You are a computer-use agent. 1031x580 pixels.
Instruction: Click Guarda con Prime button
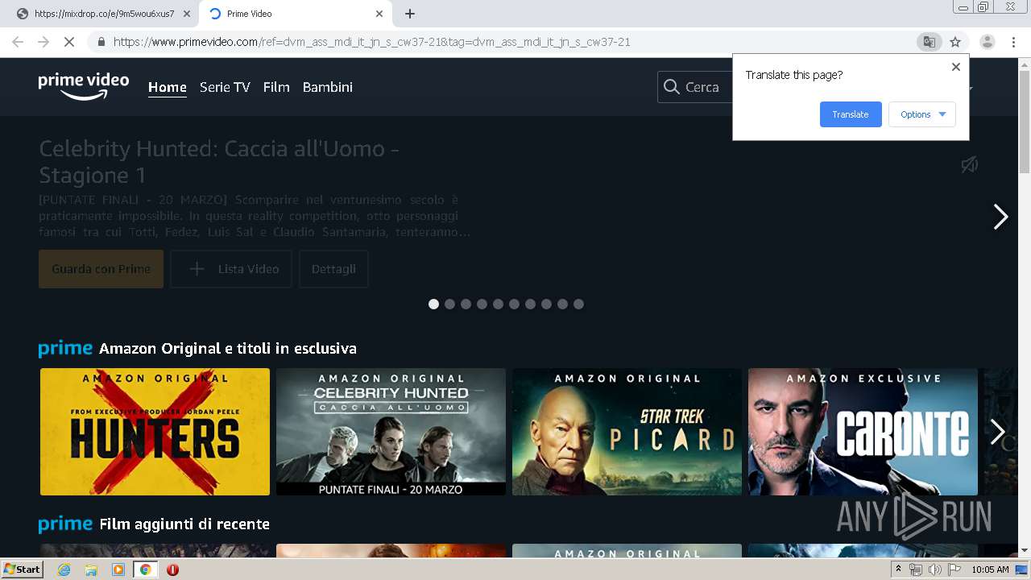(101, 269)
